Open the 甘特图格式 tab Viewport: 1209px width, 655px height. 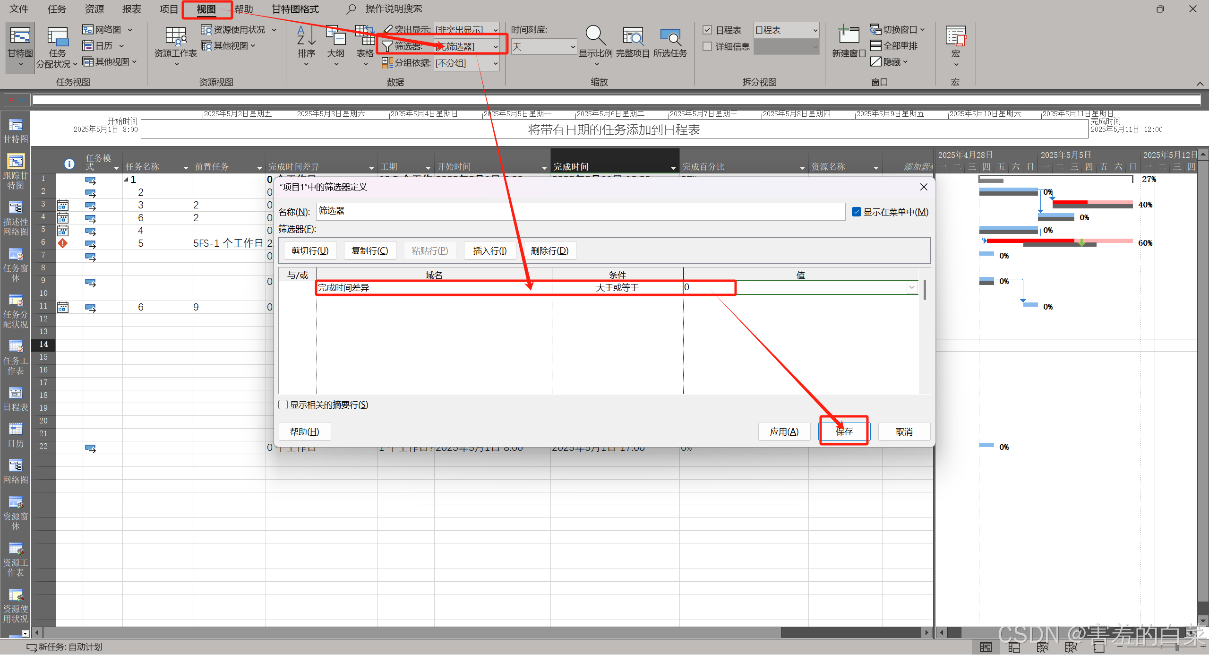coord(295,9)
